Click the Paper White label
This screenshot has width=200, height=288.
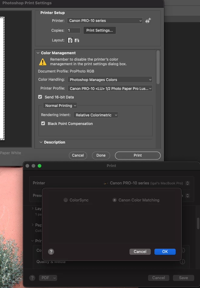(x=10, y=153)
